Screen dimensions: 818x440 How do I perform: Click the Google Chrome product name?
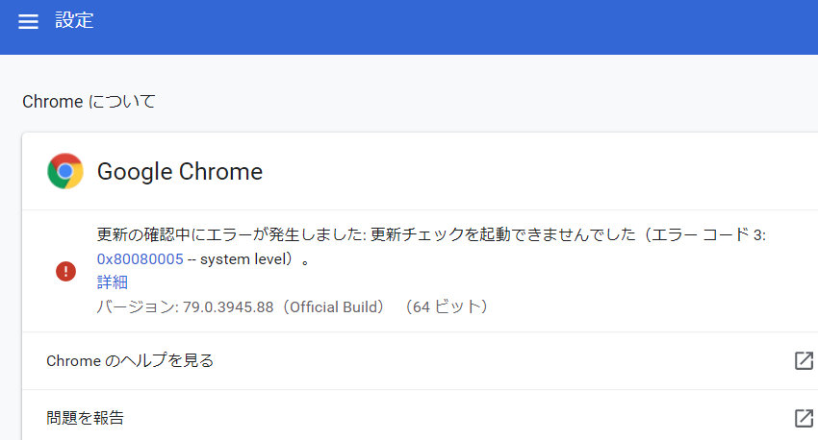[180, 172]
